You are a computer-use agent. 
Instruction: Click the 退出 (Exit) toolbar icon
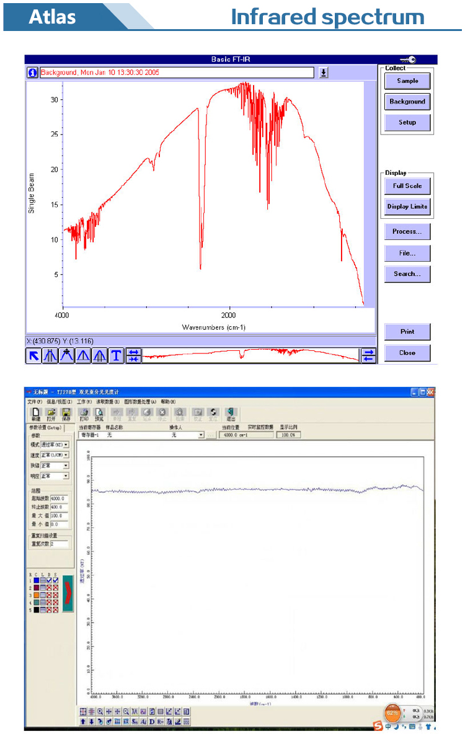(x=231, y=414)
